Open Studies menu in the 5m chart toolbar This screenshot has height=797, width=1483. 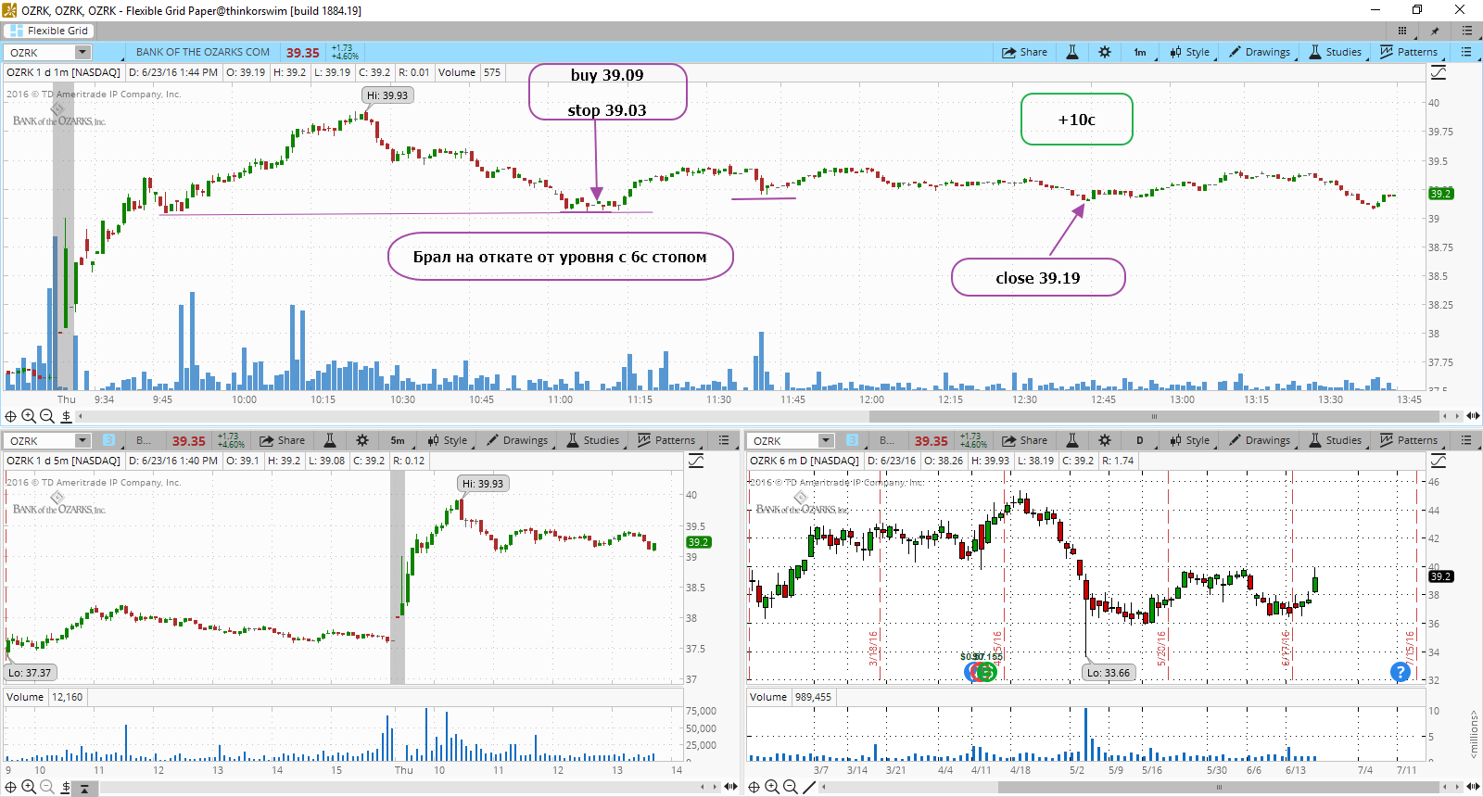click(x=593, y=440)
